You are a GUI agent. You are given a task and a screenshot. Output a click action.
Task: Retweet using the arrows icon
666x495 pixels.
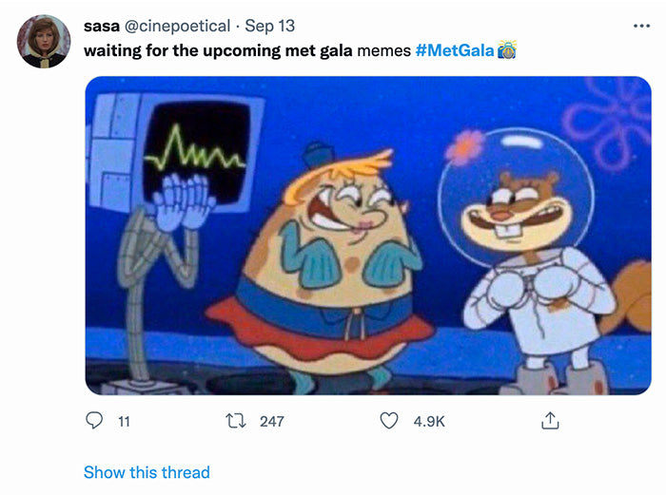pos(235,421)
